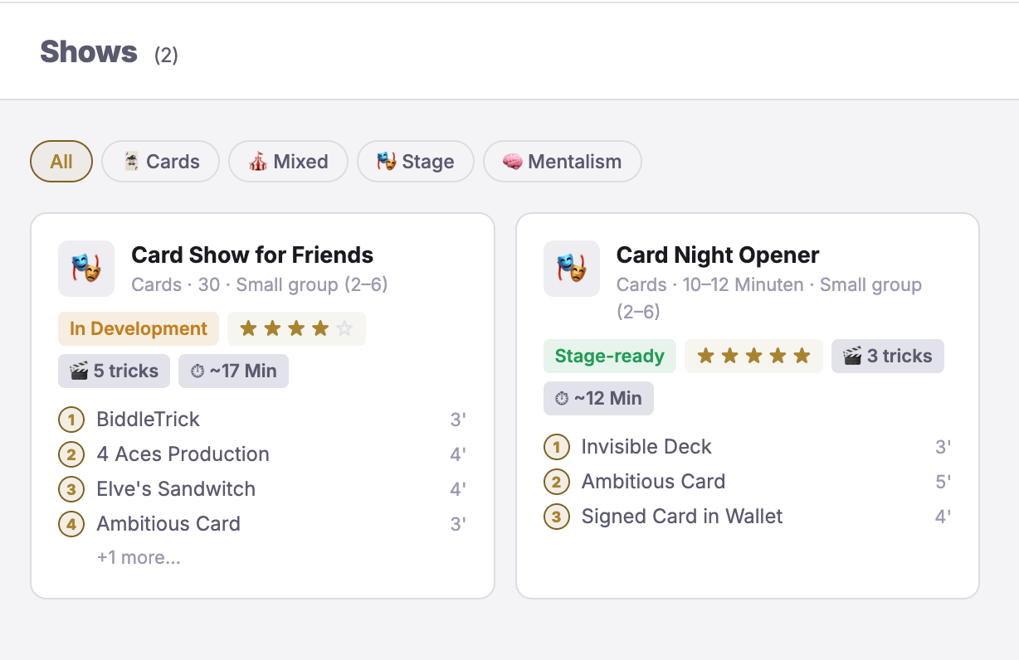Click the empty fifth star on Card Show for Friends
1019x660 pixels.
344,329
